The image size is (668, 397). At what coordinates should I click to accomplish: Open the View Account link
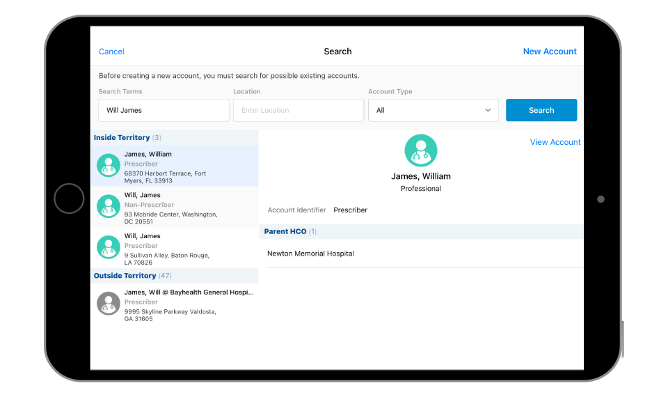pos(555,142)
